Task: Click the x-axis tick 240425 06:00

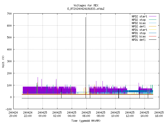Action: (x=86, y=114)
